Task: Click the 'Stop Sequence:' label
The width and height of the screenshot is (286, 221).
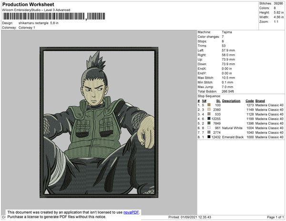Action: click(x=209, y=96)
